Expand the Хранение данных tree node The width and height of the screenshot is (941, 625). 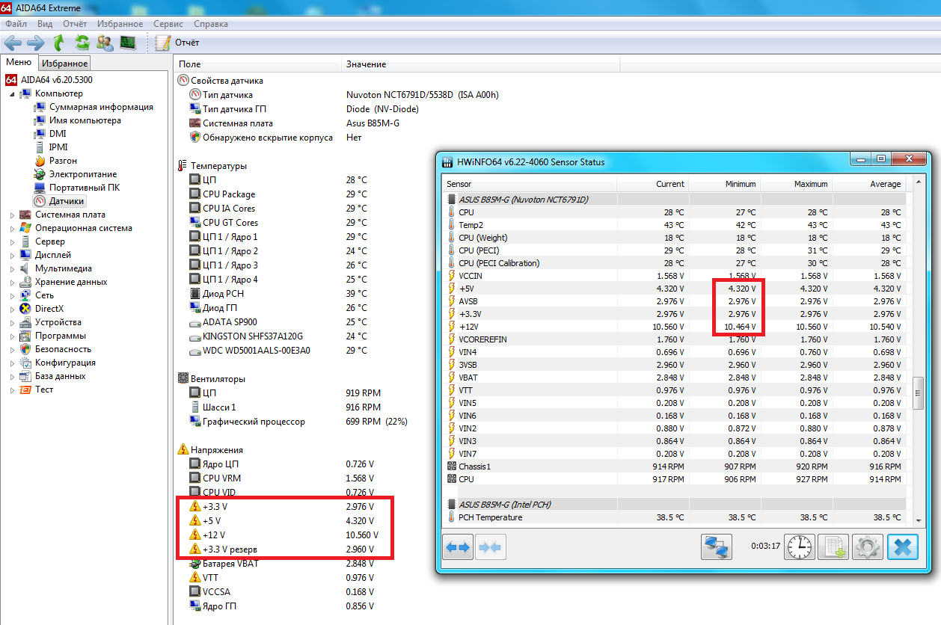[12, 283]
